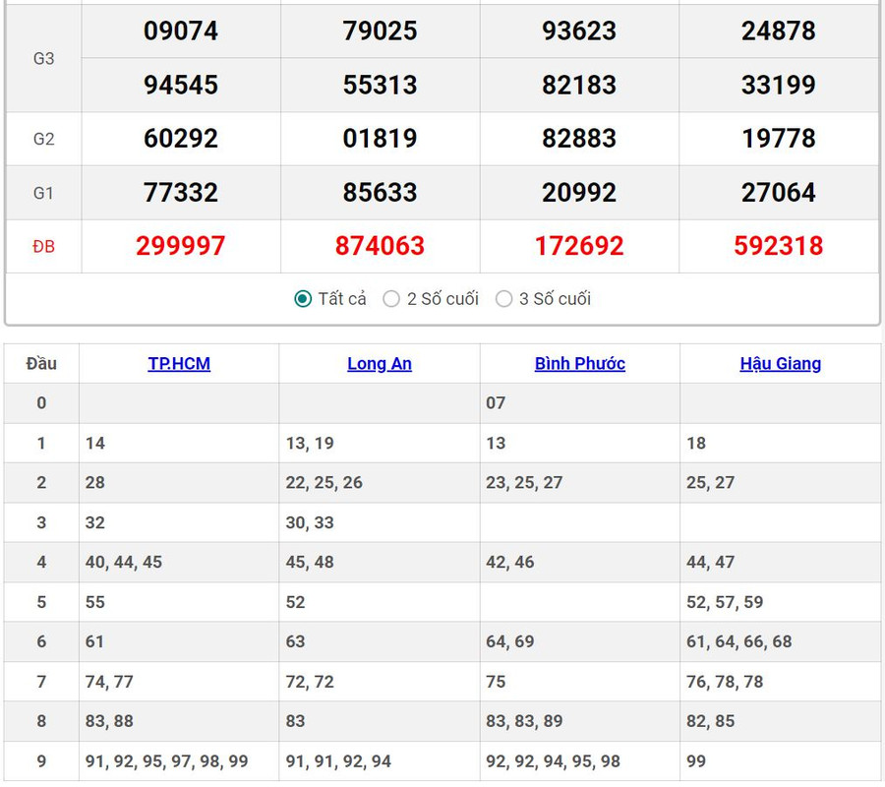
Task: Click the special prize 172692
Action: pyautogui.click(x=579, y=246)
